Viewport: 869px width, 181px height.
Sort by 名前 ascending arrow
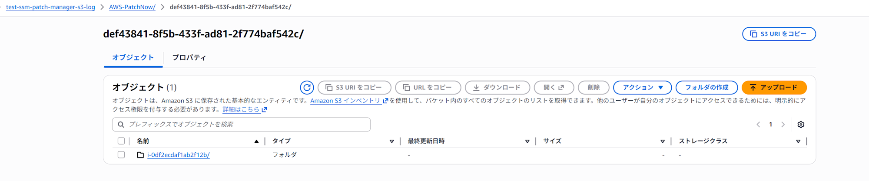[x=256, y=142]
